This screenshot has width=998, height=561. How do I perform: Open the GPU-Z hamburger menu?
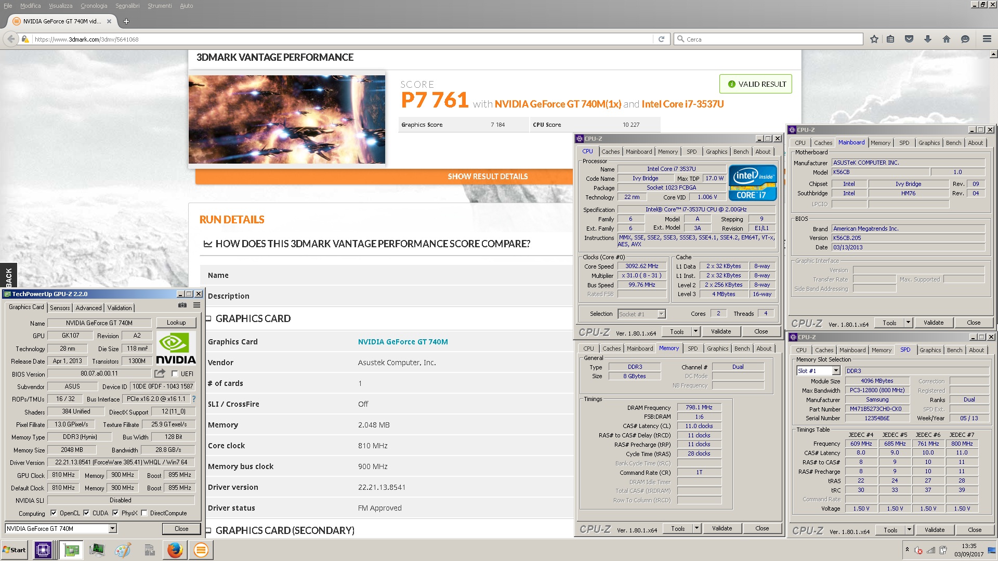(196, 305)
